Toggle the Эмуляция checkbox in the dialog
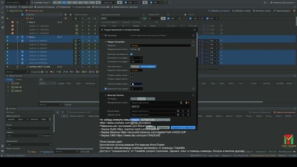 click(102, 35)
